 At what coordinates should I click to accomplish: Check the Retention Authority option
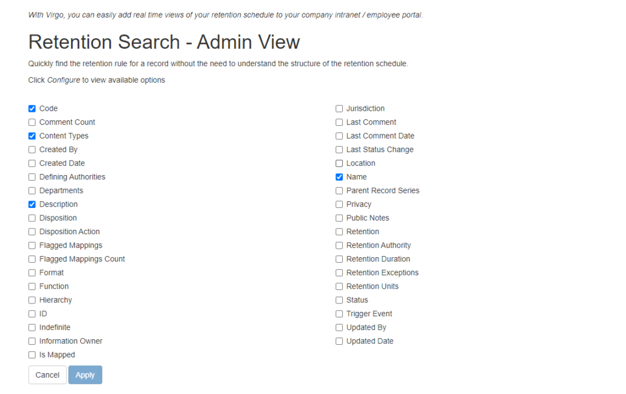click(x=339, y=245)
